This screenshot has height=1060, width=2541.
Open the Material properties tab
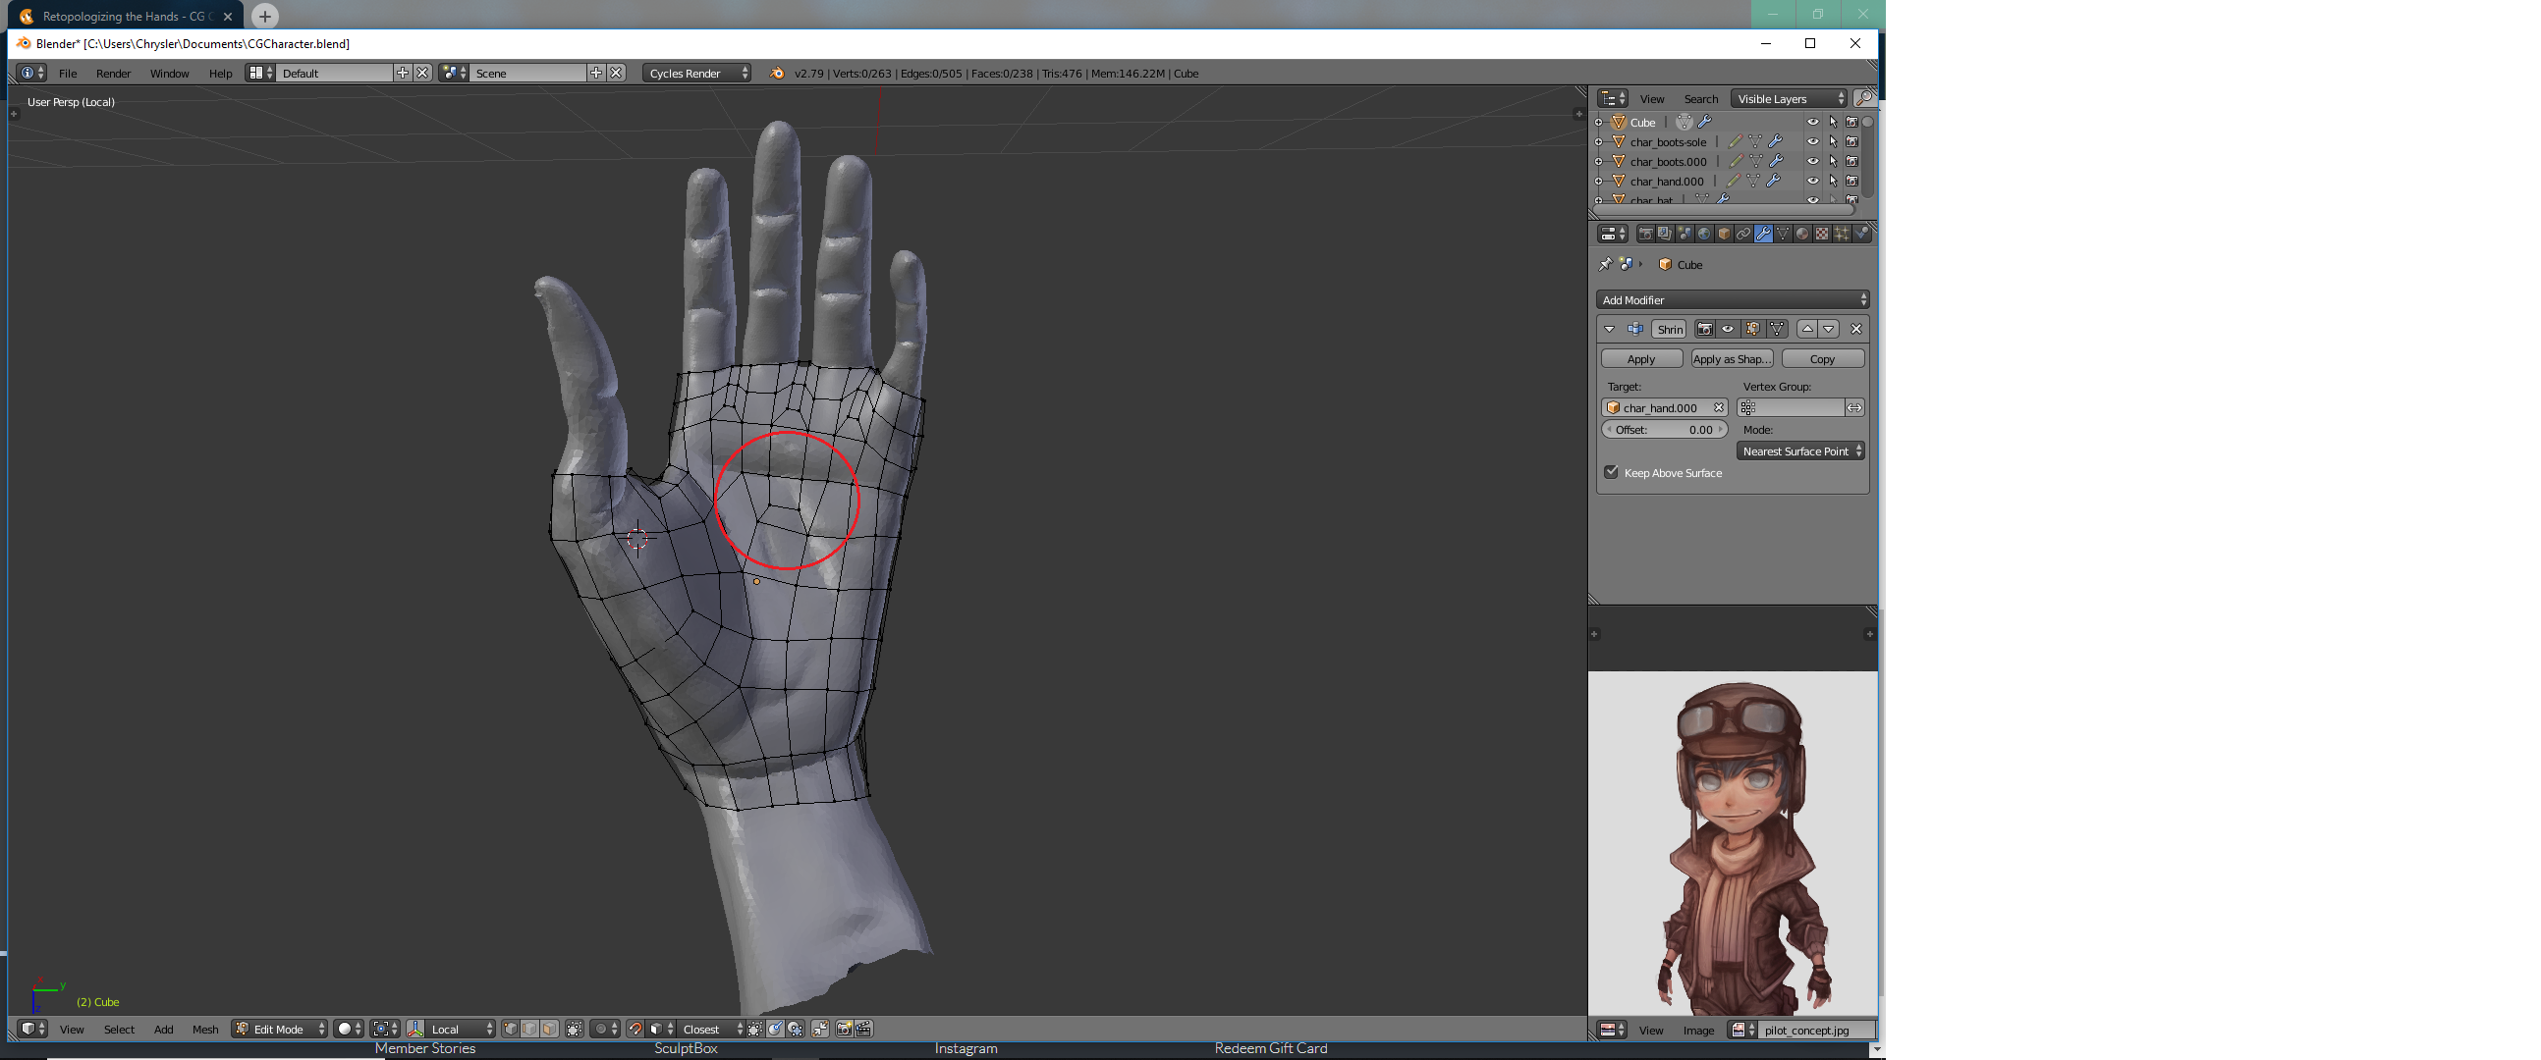pos(1802,234)
